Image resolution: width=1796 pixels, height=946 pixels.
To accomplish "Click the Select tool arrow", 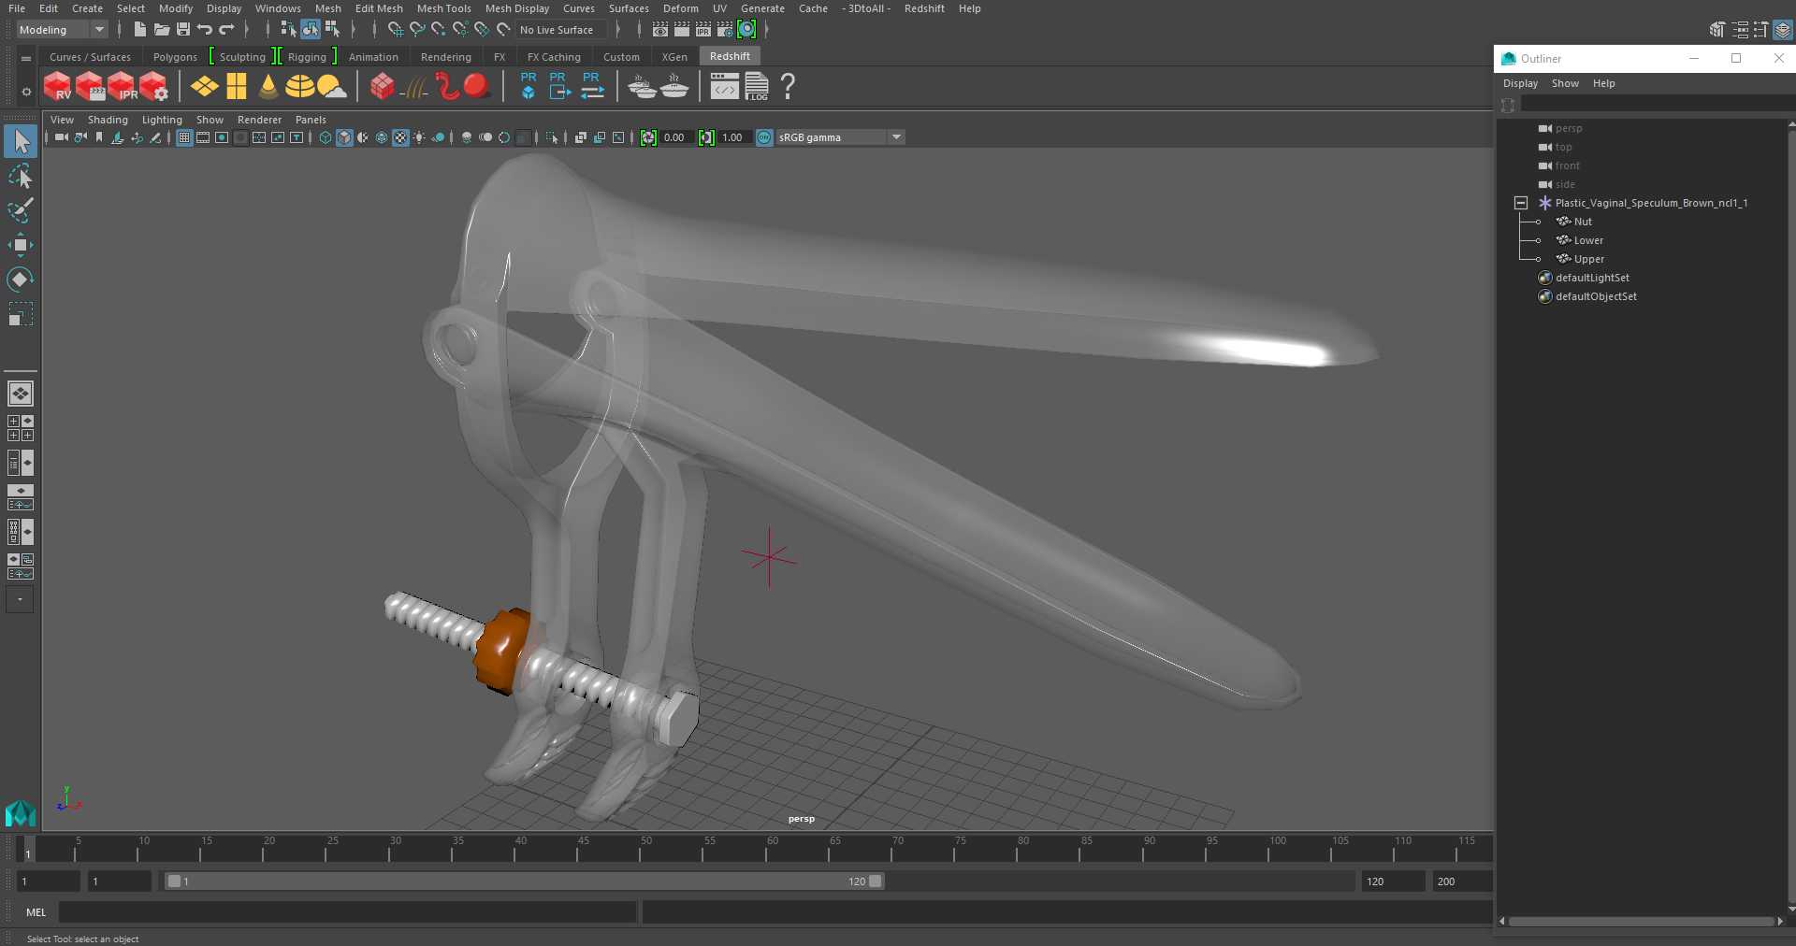I will point(21,142).
